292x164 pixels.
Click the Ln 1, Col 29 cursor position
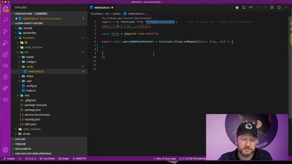tap(193, 159)
